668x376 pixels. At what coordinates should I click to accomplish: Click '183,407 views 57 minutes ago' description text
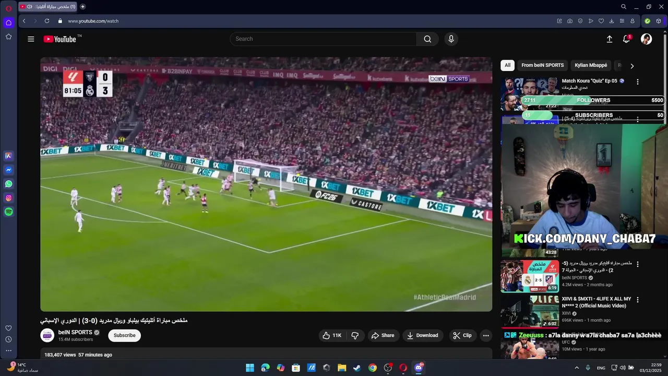pos(78,355)
